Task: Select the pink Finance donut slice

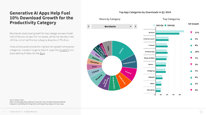Action: 129,73
